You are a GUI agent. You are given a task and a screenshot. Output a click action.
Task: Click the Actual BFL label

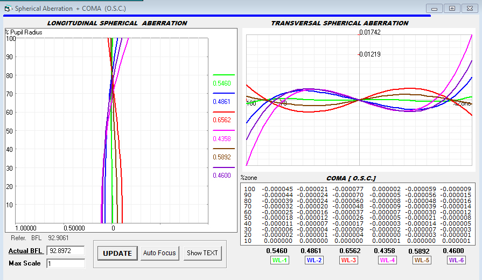pos(26,251)
